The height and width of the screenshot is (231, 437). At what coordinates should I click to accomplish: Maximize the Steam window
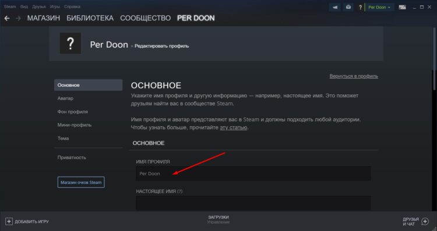coord(422,7)
